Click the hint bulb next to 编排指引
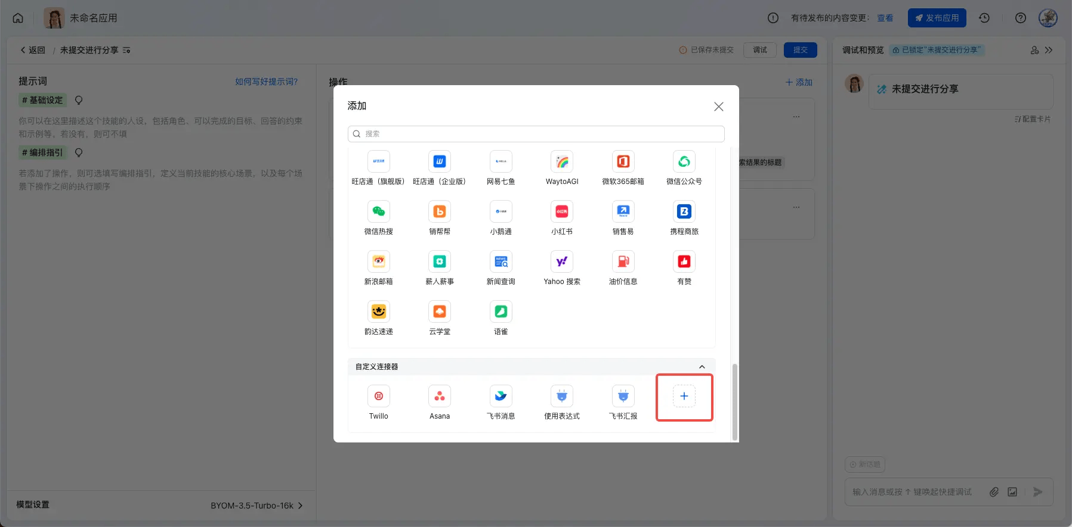Screen dimensions: 1072x527 tap(79, 152)
